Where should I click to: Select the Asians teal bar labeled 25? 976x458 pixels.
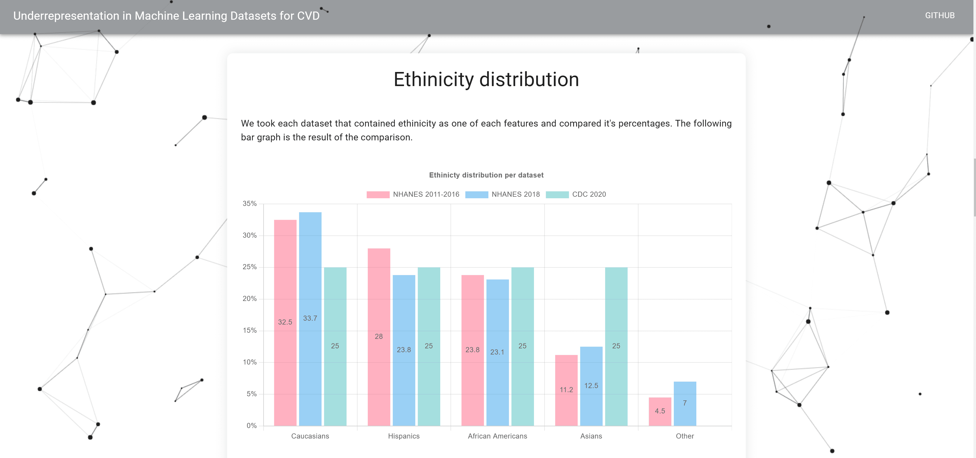(616, 347)
